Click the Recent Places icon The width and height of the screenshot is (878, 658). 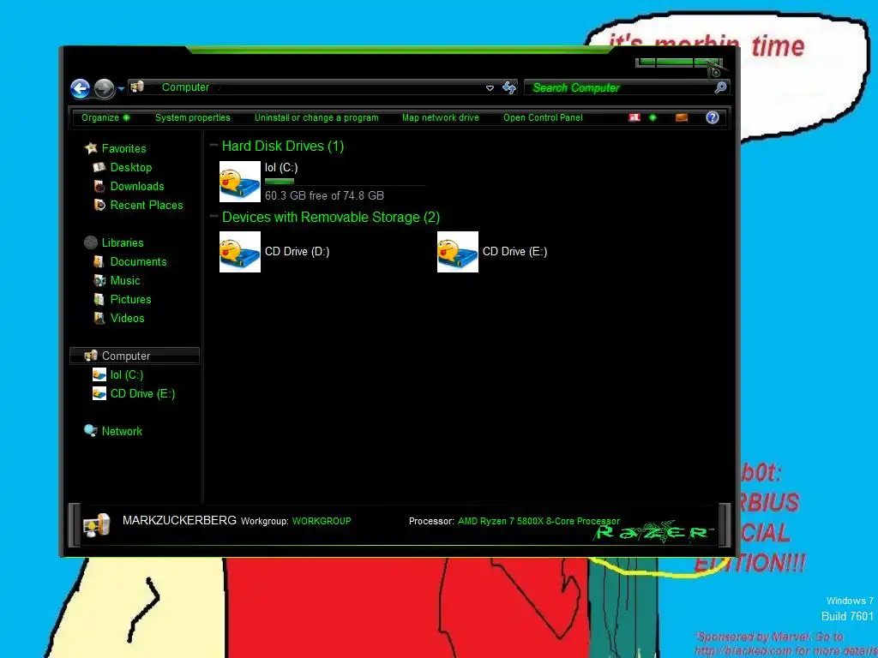(99, 205)
